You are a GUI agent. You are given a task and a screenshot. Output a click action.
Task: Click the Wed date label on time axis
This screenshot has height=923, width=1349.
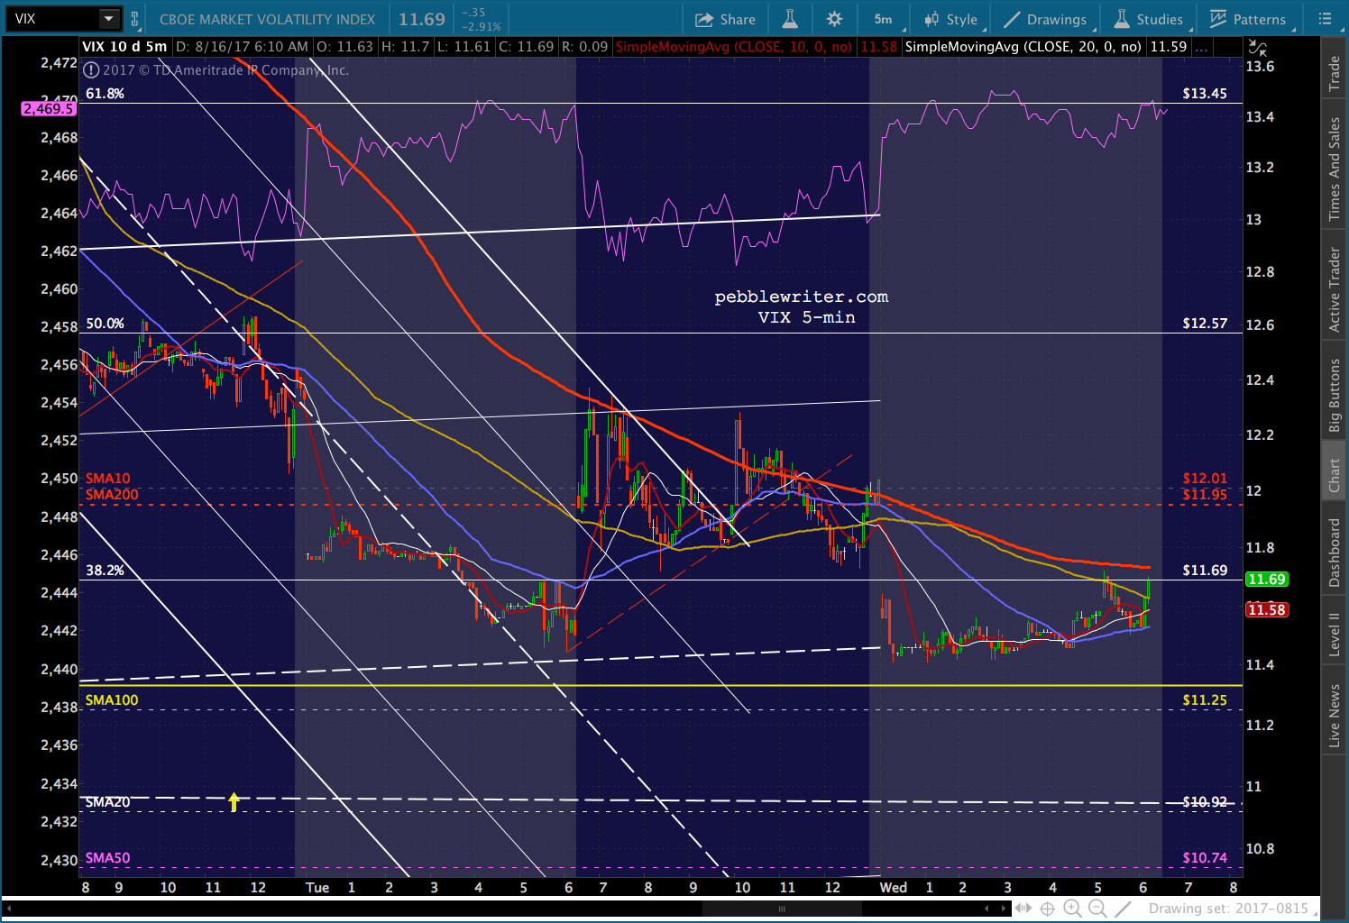(x=894, y=888)
